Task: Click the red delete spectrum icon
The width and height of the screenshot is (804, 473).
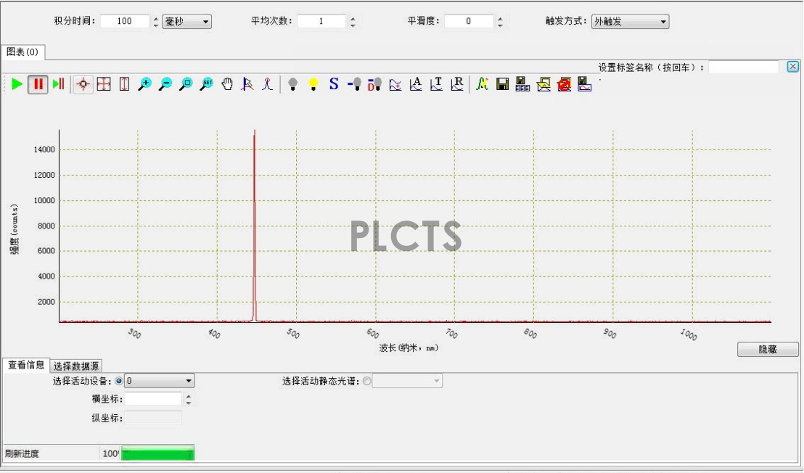Action: click(x=564, y=84)
